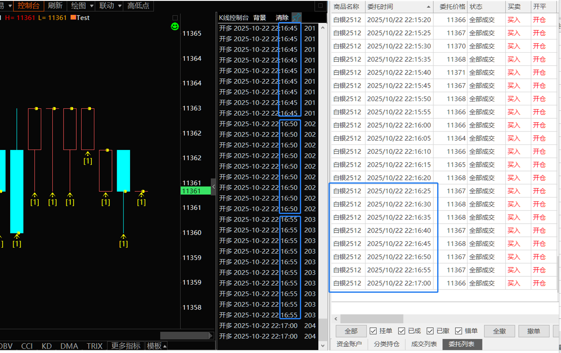Switch to the 成交列表 tab
Viewport: 561px width, 353px height.
coord(424,344)
